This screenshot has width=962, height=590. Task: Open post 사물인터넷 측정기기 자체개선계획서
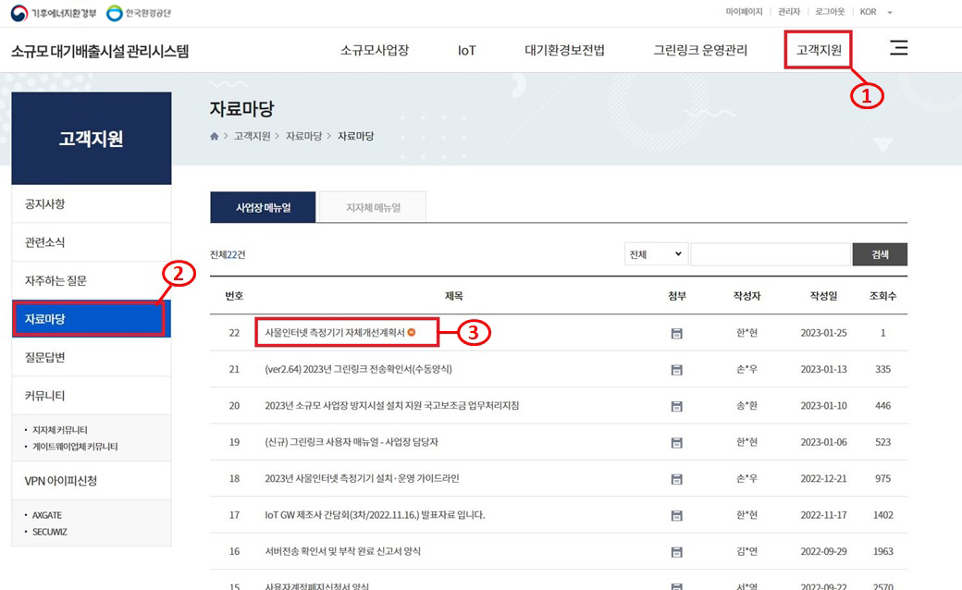click(335, 332)
